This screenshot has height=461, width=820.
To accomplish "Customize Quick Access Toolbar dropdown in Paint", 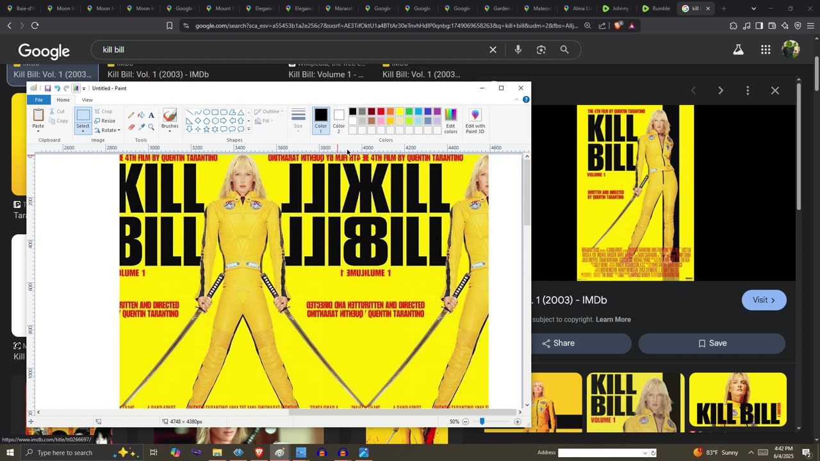I will tap(84, 88).
